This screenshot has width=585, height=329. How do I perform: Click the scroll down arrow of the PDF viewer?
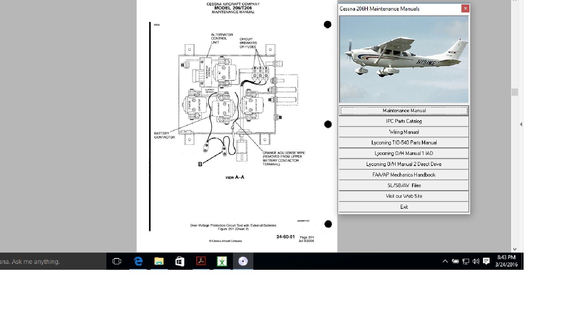tap(515, 249)
